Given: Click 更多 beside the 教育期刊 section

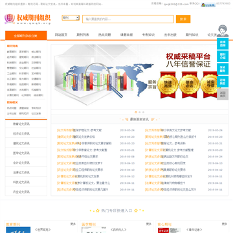Looking at the screenshot, I should pos(73,224).
